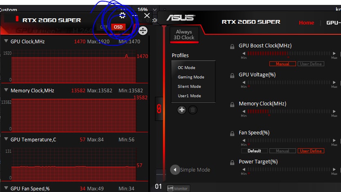Click RTX 2060 SUPER title in monitor window
The width and height of the screenshot is (341, 192).
click(52, 20)
